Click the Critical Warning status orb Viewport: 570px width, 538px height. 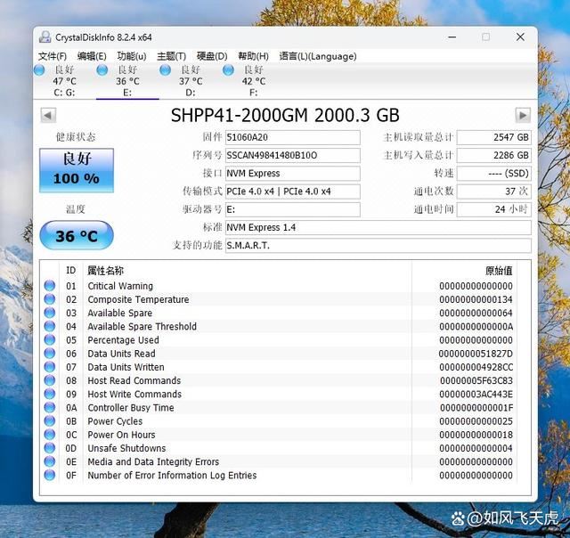[50, 286]
